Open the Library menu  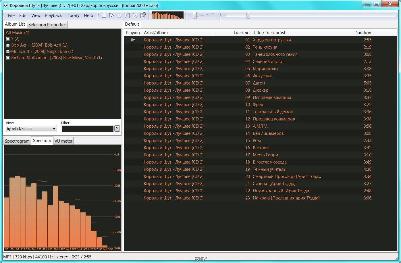(x=73, y=16)
